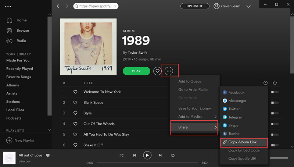Like Welcome To New York with heart
Screen dimensions: 294x167
click(75, 92)
